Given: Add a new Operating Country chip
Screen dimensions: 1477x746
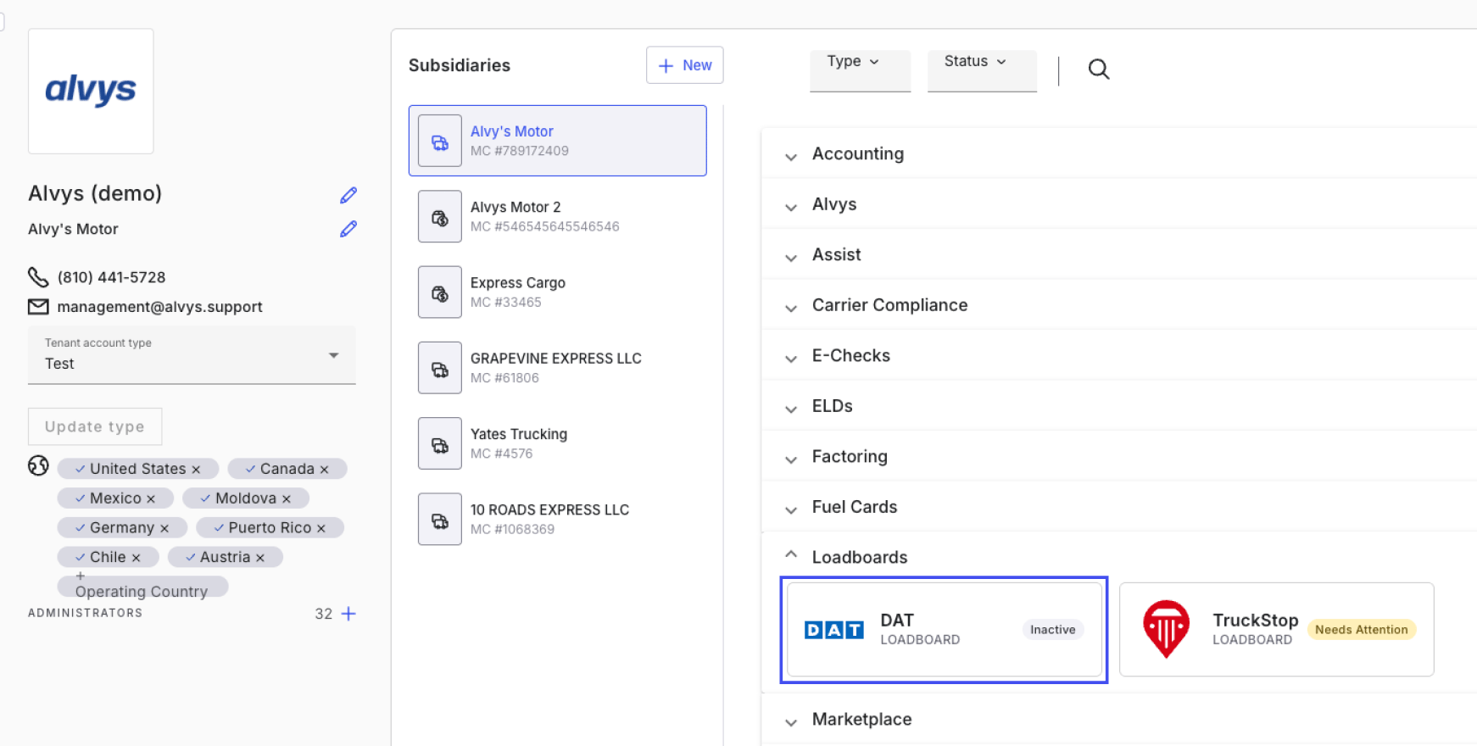Looking at the screenshot, I should click(142, 587).
